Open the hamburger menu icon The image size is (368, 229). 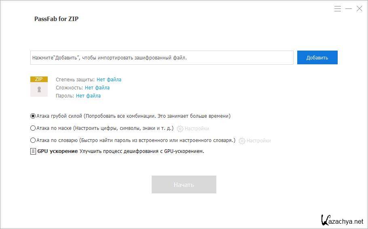(x=338, y=8)
